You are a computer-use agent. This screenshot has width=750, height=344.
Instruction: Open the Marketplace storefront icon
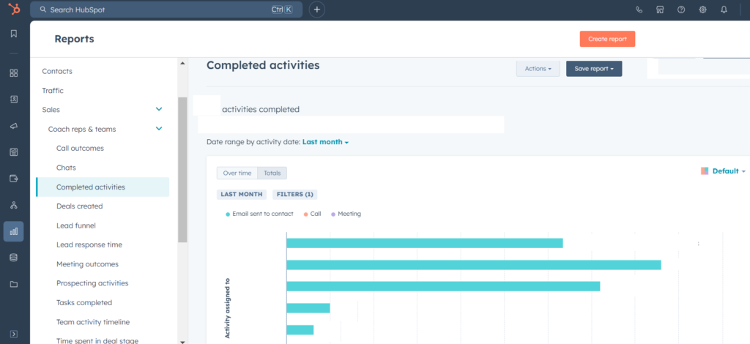pyautogui.click(x=660, y=10)
